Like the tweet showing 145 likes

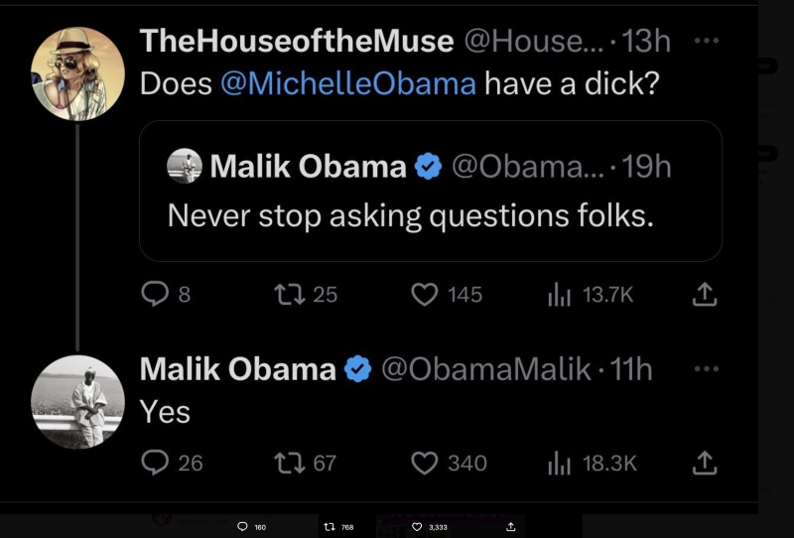(x=425, y=294)
